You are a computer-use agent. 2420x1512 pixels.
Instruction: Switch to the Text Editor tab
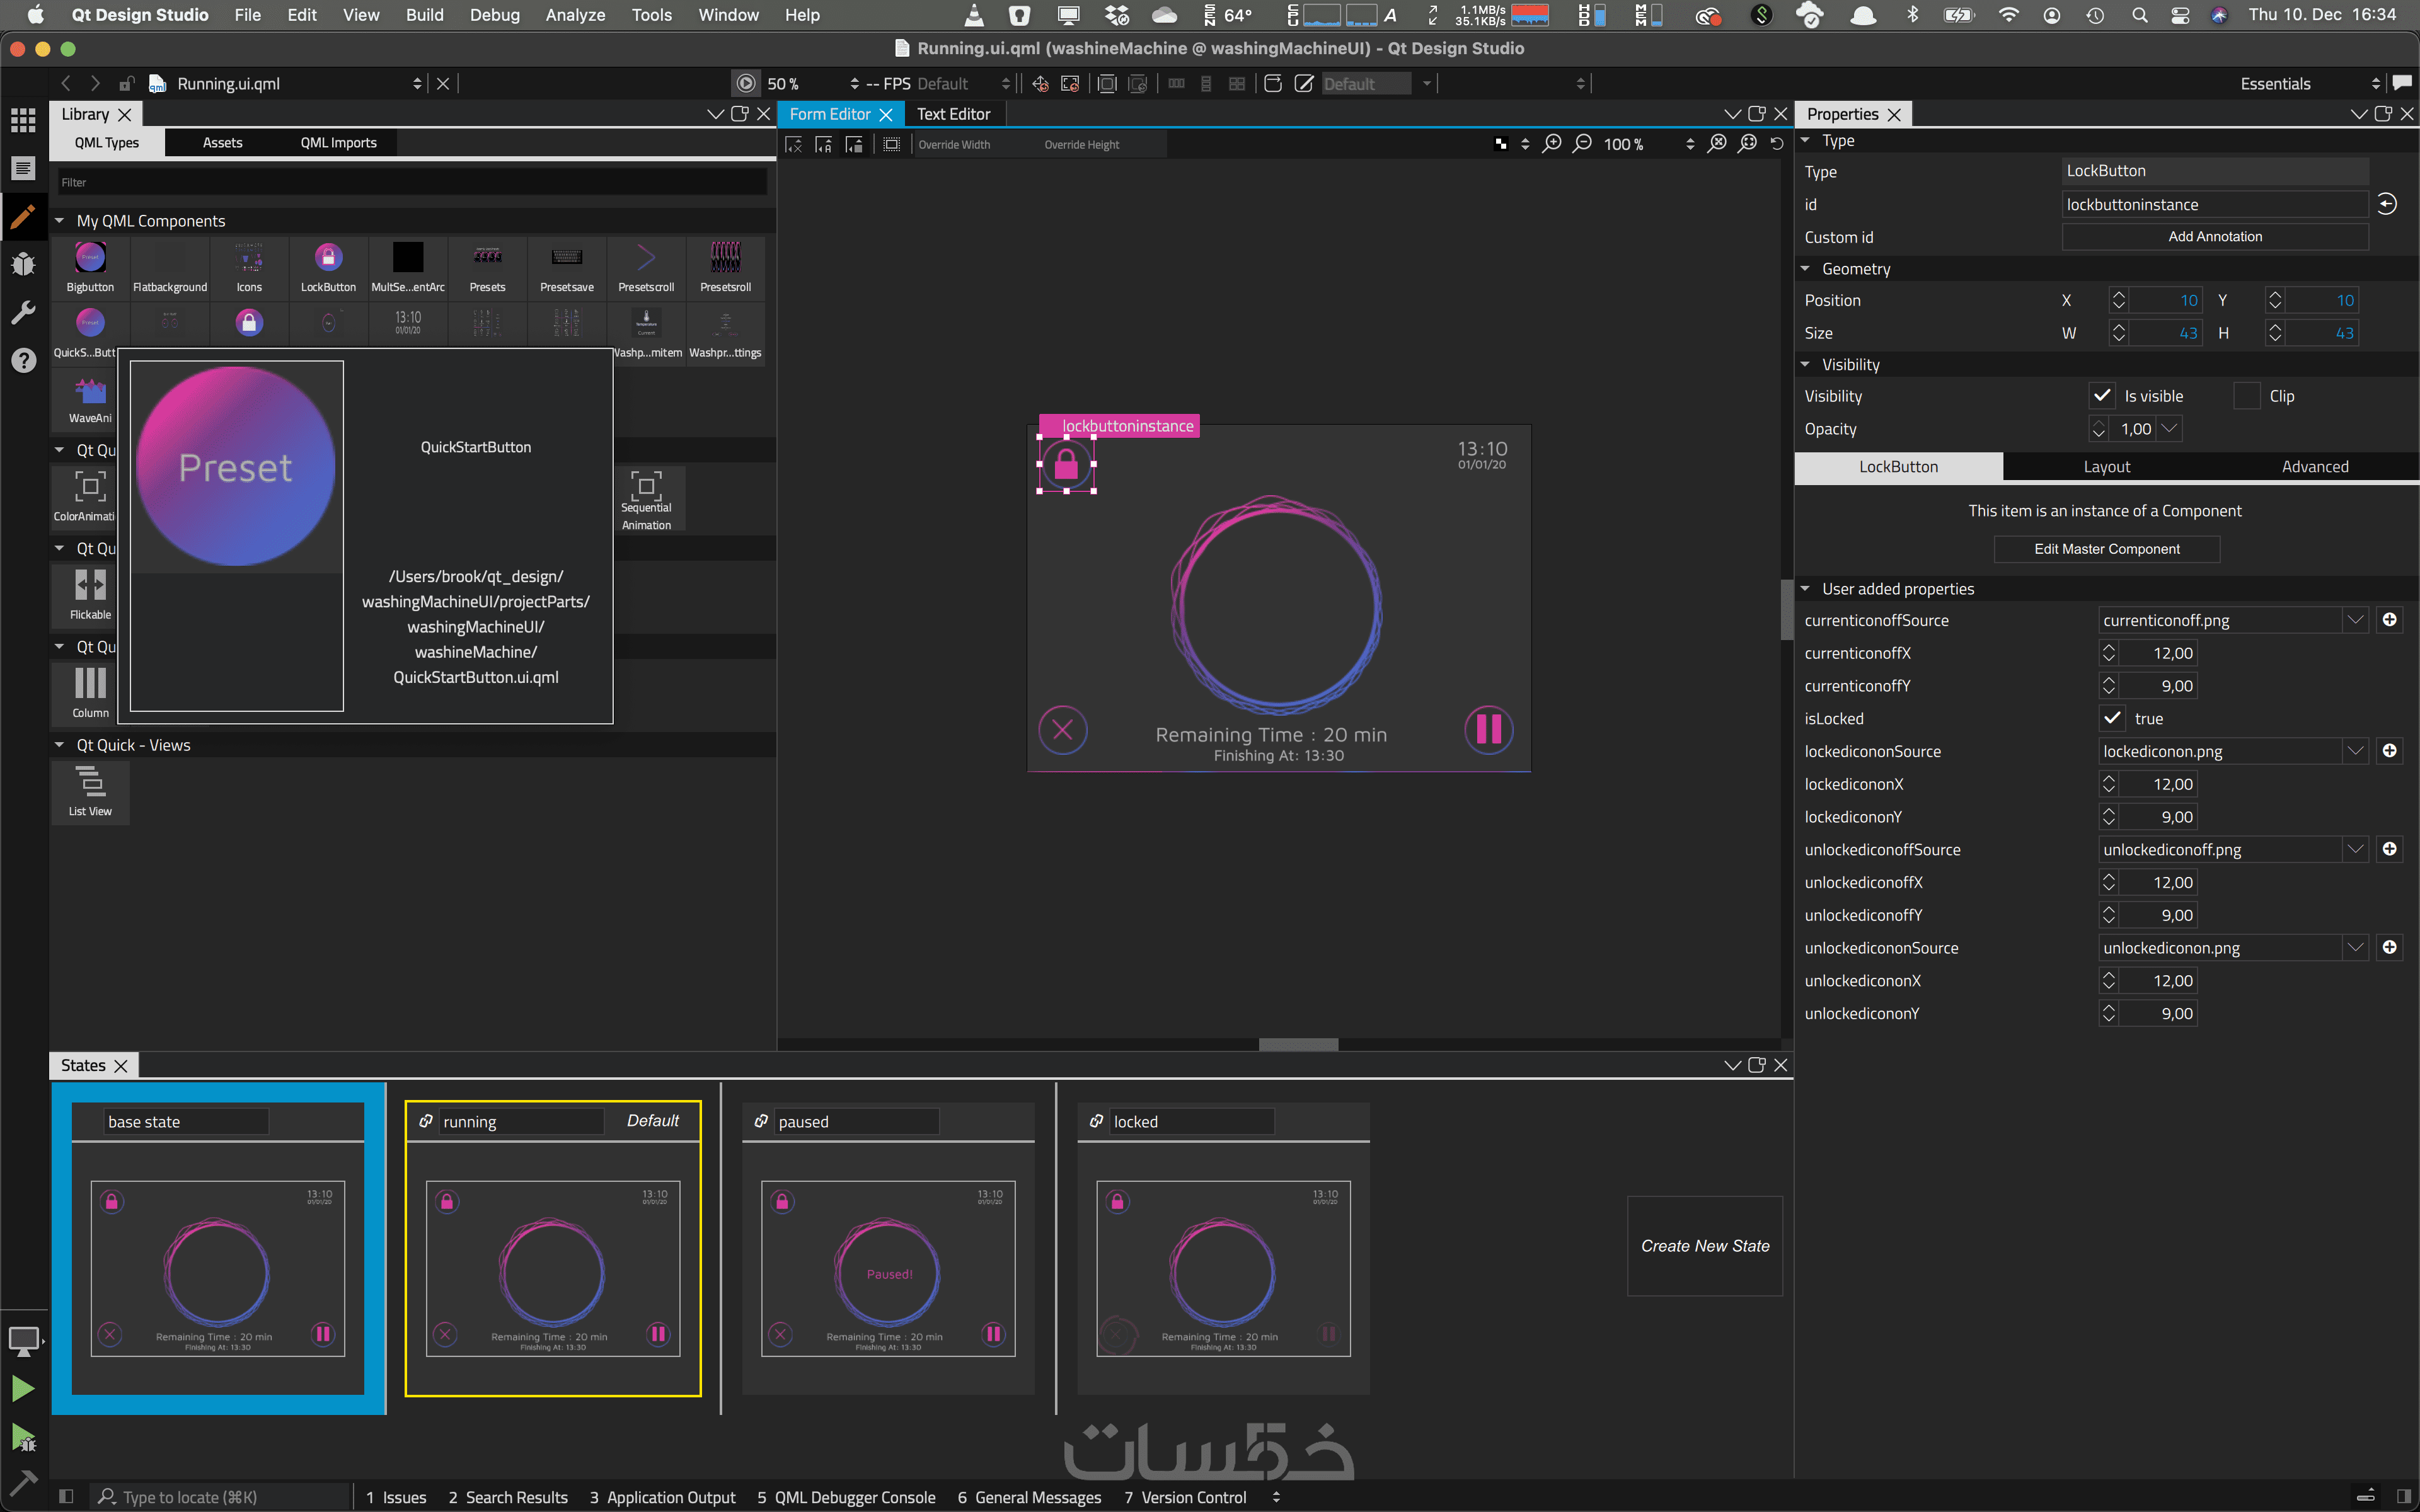tap(953, 114)
